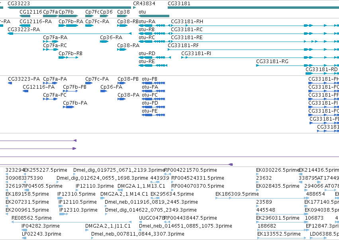
Task: Click protein Cp7Fa-PC
Action: coord(50,99)
